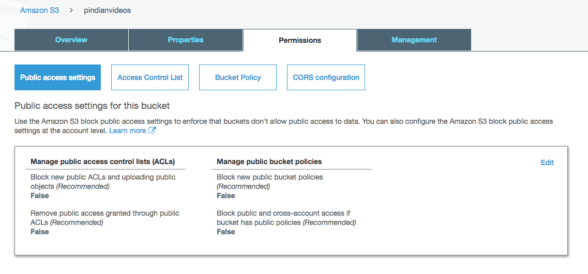Select the Public access settings button
This screenshot has height=274, width=588.
click(x=57, y=77)
